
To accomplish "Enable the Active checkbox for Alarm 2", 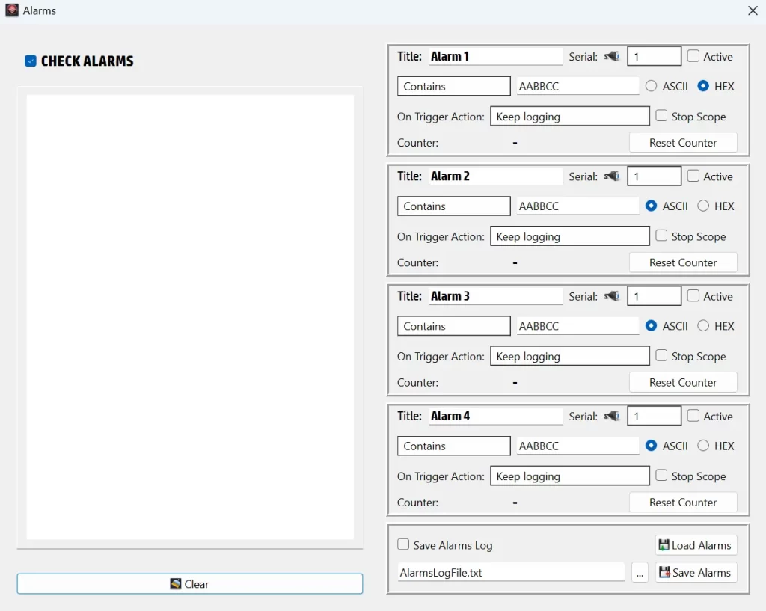I will coord(693,176).
